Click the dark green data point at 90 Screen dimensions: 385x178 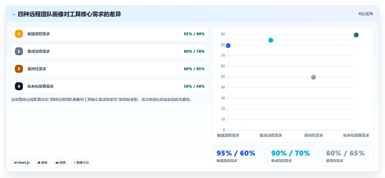pos(356,35)
